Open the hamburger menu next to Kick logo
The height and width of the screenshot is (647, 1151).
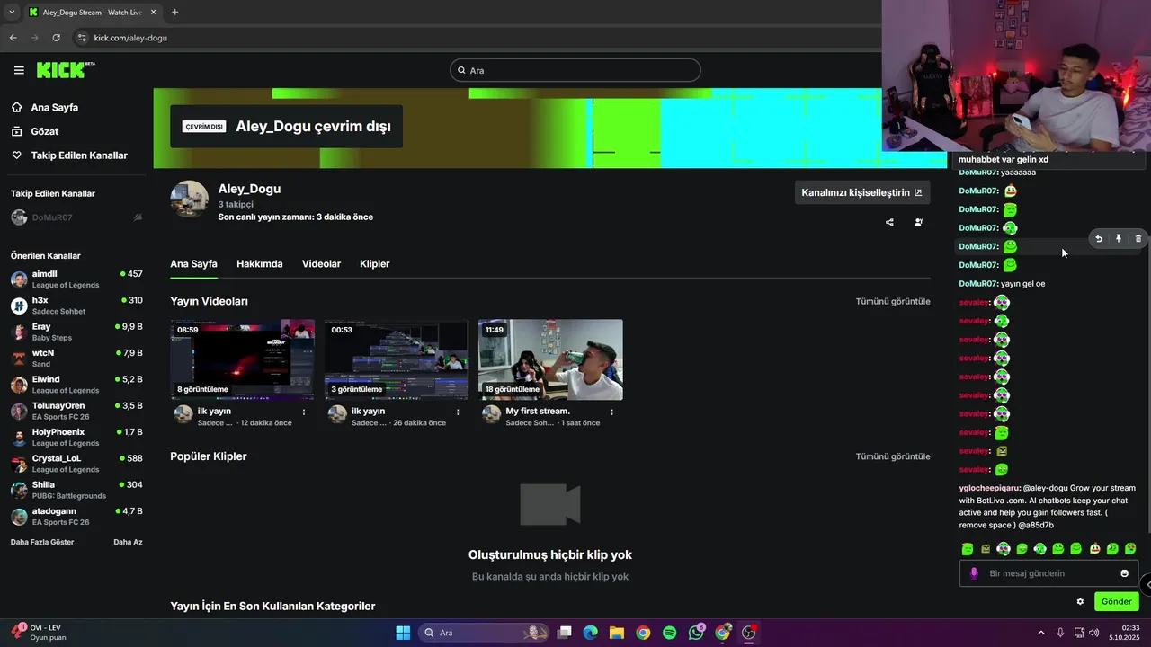[19, 70]
